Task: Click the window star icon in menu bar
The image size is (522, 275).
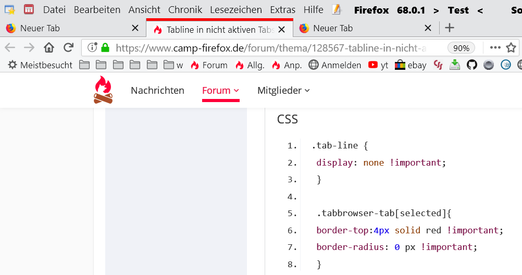Action: point(10,10)
